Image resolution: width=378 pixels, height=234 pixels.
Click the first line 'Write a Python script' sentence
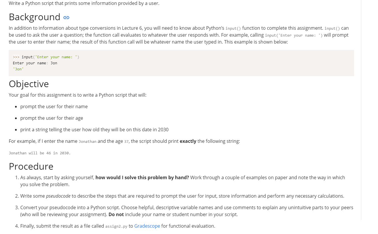84,3
